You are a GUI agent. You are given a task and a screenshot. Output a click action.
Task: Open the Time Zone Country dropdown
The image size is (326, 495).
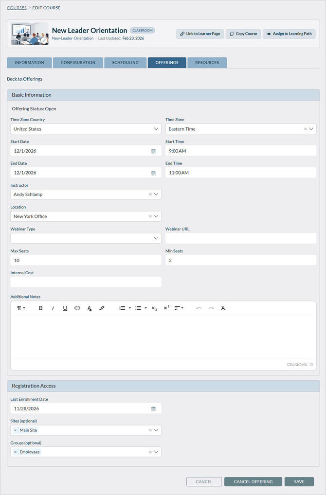tap(156, 129)
